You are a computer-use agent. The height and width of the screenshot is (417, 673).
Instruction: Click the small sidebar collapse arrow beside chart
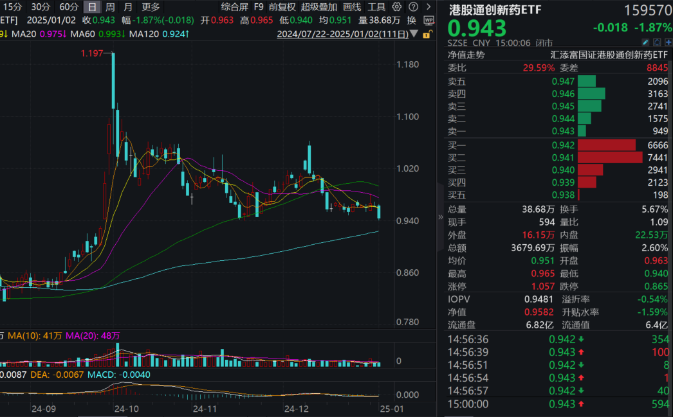pyautogui.click(x=441, y=217)
